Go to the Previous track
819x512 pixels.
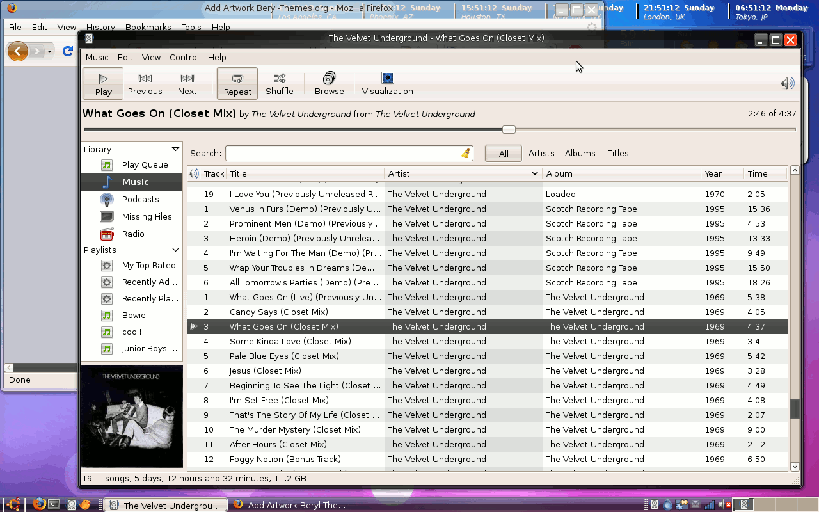click(145, 84)
